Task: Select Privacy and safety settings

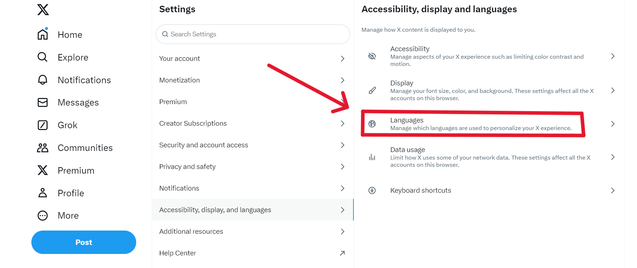Action: click(252, 166)
